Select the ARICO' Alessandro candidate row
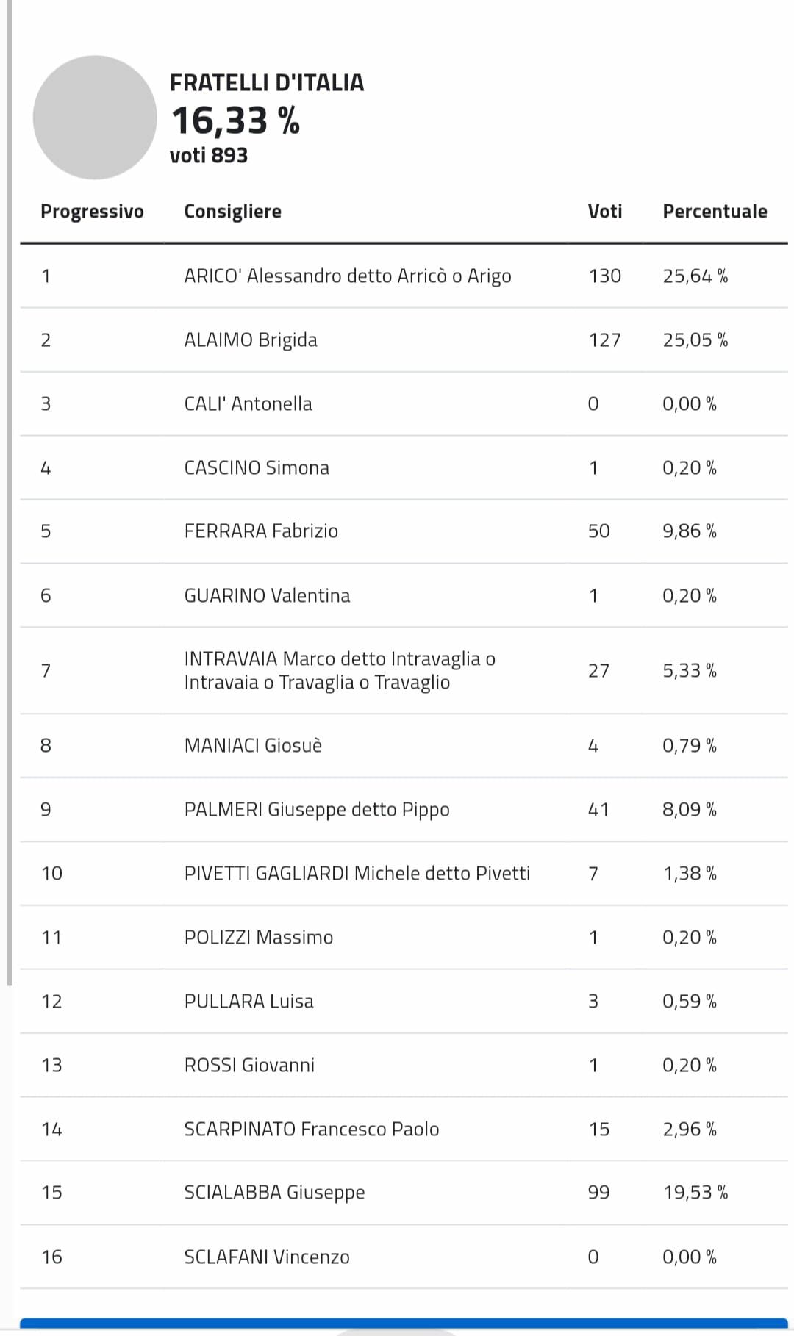Image resolution: width=794 pixels, height=1336 pixels. (404, 276)
